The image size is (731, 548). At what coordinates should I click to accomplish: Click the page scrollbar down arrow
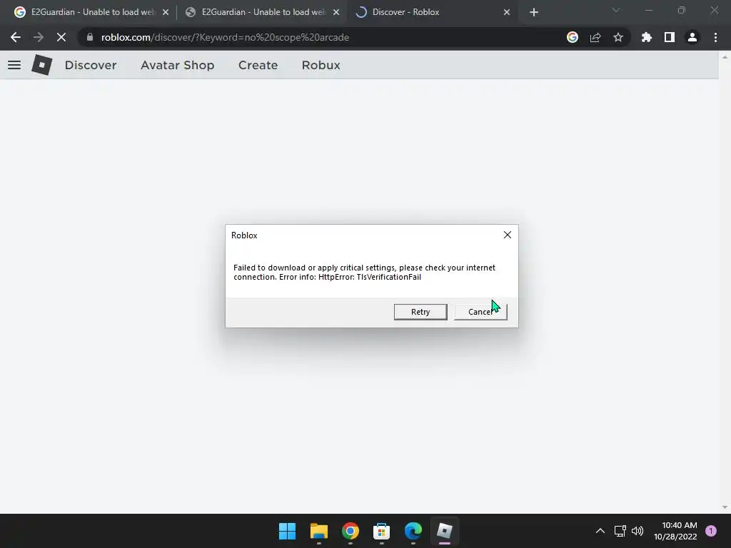[x=725, y=507]
